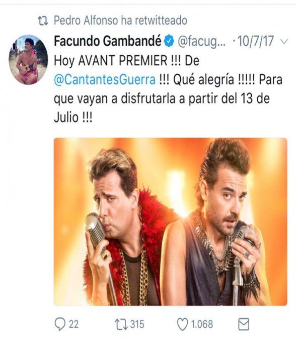Click the tweet text line ending "Julio !!!"

pyautogui.click(x=73, y=118)
